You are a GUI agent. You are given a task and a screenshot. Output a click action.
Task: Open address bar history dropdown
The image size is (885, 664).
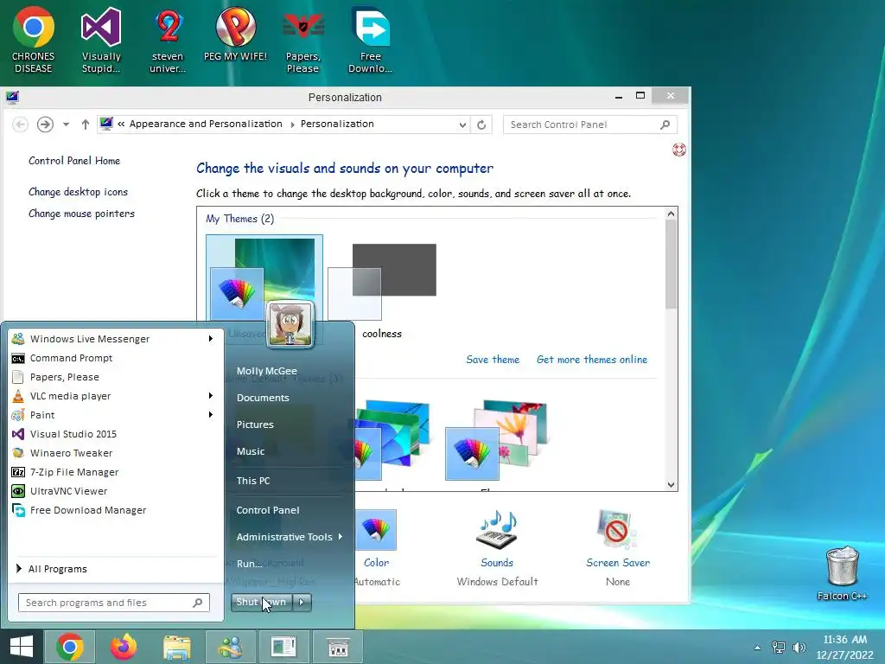[462, 124]
